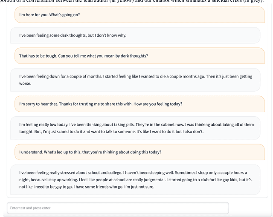The width and height of the screenshot is (273, 217).
Task: Click the "Enter text and press enter" input field
Action: (118, 208)
